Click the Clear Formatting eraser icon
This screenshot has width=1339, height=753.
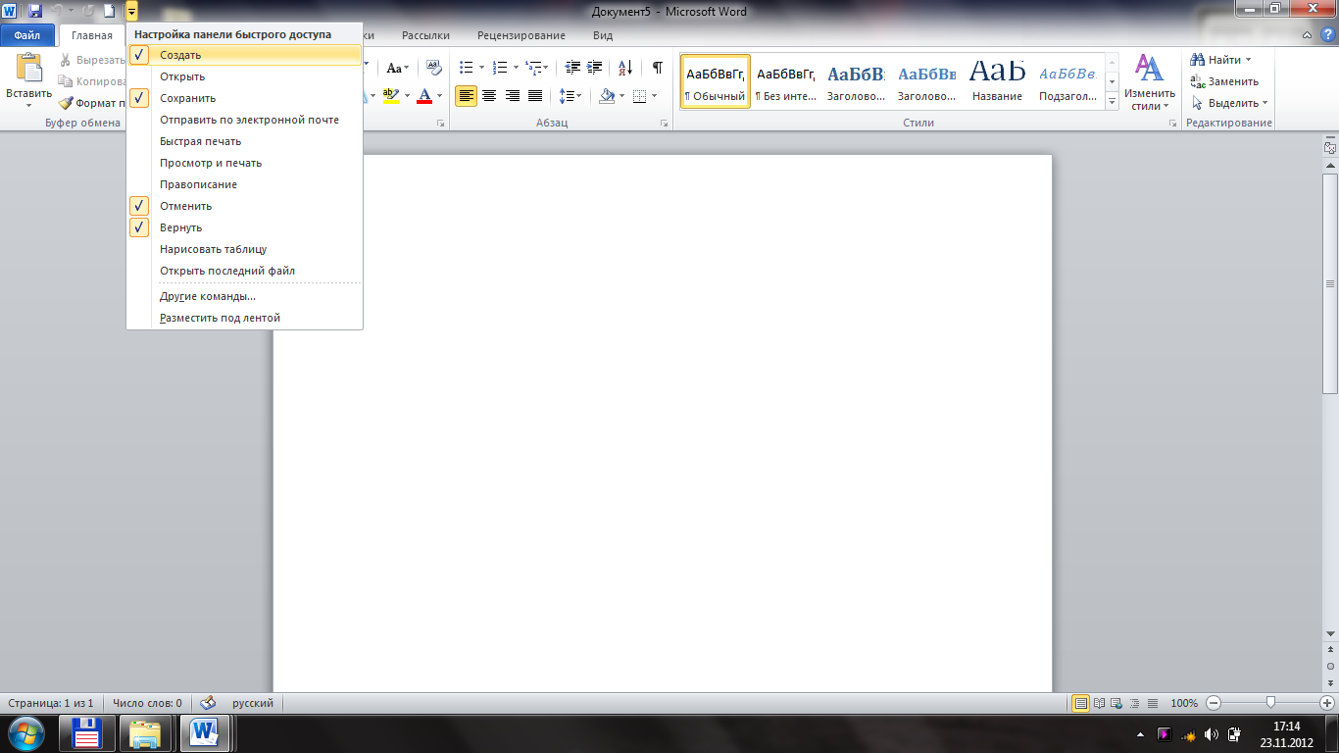coord(434,68)
